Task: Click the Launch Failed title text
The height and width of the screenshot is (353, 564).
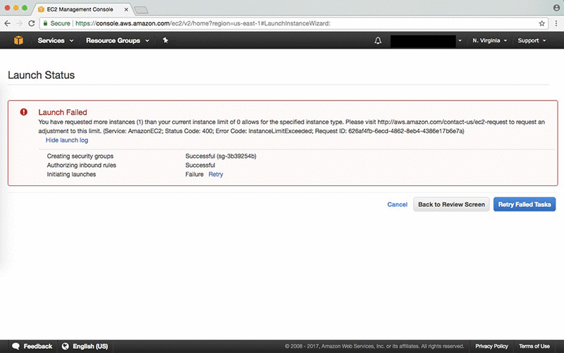Action: coord(63,112)
